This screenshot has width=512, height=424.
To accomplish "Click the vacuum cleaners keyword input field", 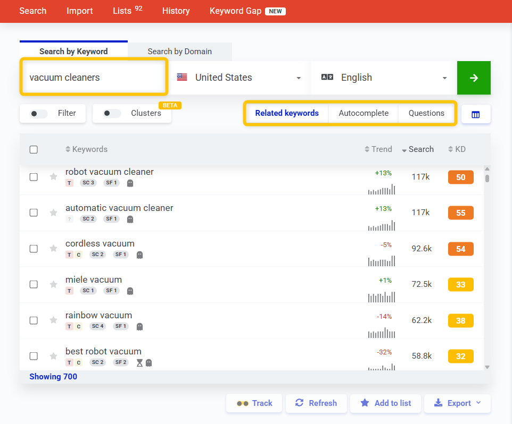I will [x=94, y=78].
